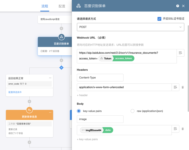Click insert-field icon beside img转base64 value
The width and height of the screenshot is (189, 150).
175,129
